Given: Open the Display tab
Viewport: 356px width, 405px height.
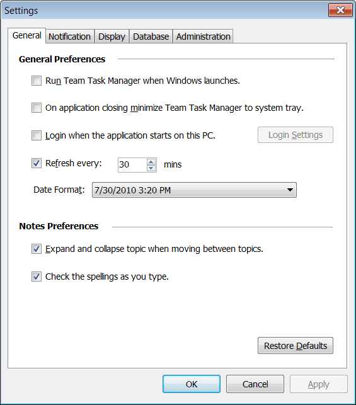Looking at the screenshot, I should 112,37.
